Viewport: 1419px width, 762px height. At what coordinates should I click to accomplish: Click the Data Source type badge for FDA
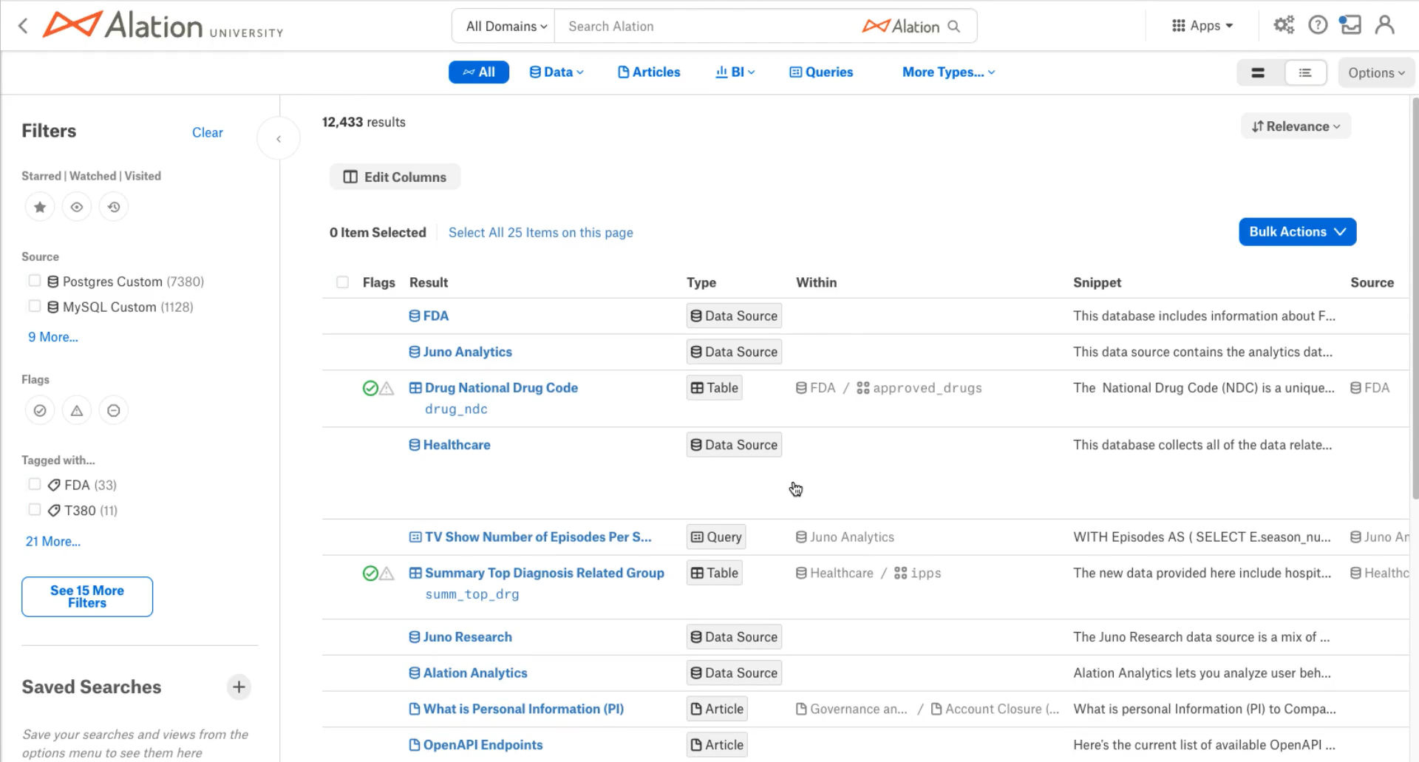734,316
